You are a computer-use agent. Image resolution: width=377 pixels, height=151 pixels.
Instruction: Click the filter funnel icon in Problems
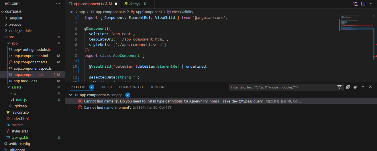339,87
